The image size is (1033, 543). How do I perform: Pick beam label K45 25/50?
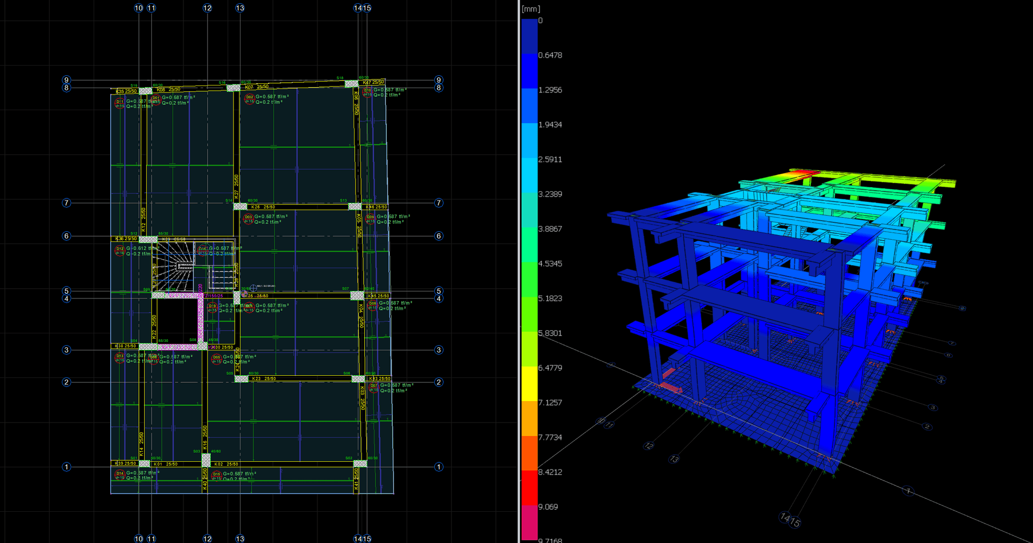(x=378, y=296)
